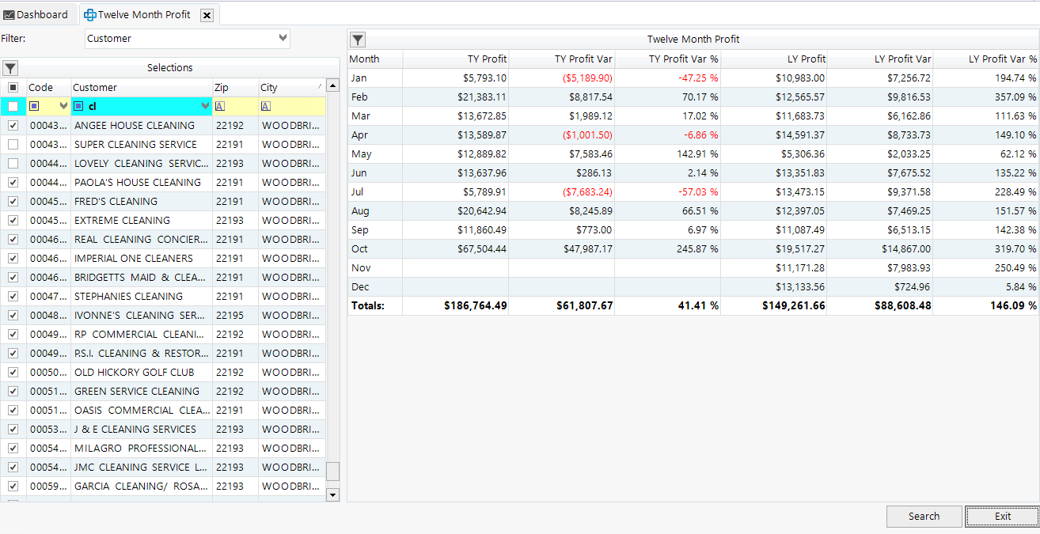Click the Search button
Screen dimensions: 1040x534
924,516
